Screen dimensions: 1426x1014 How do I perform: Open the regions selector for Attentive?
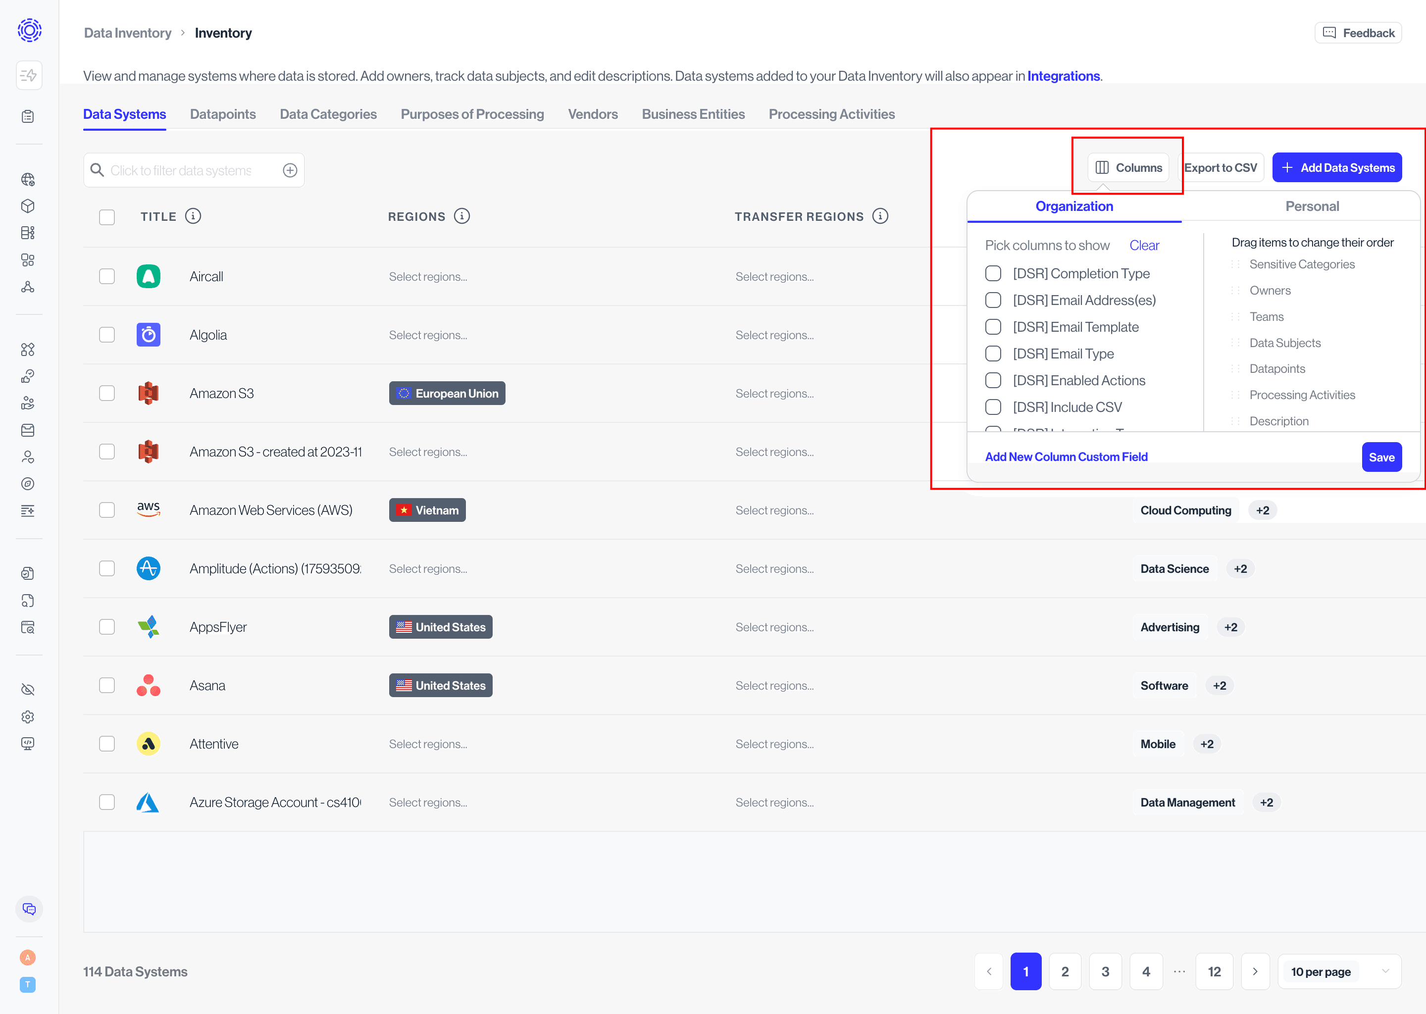point(428,744)
